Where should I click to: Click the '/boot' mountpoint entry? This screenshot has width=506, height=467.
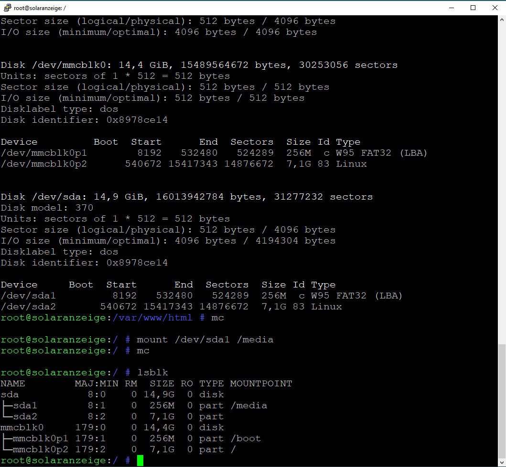pyautogui.click(x=246, y=438)
